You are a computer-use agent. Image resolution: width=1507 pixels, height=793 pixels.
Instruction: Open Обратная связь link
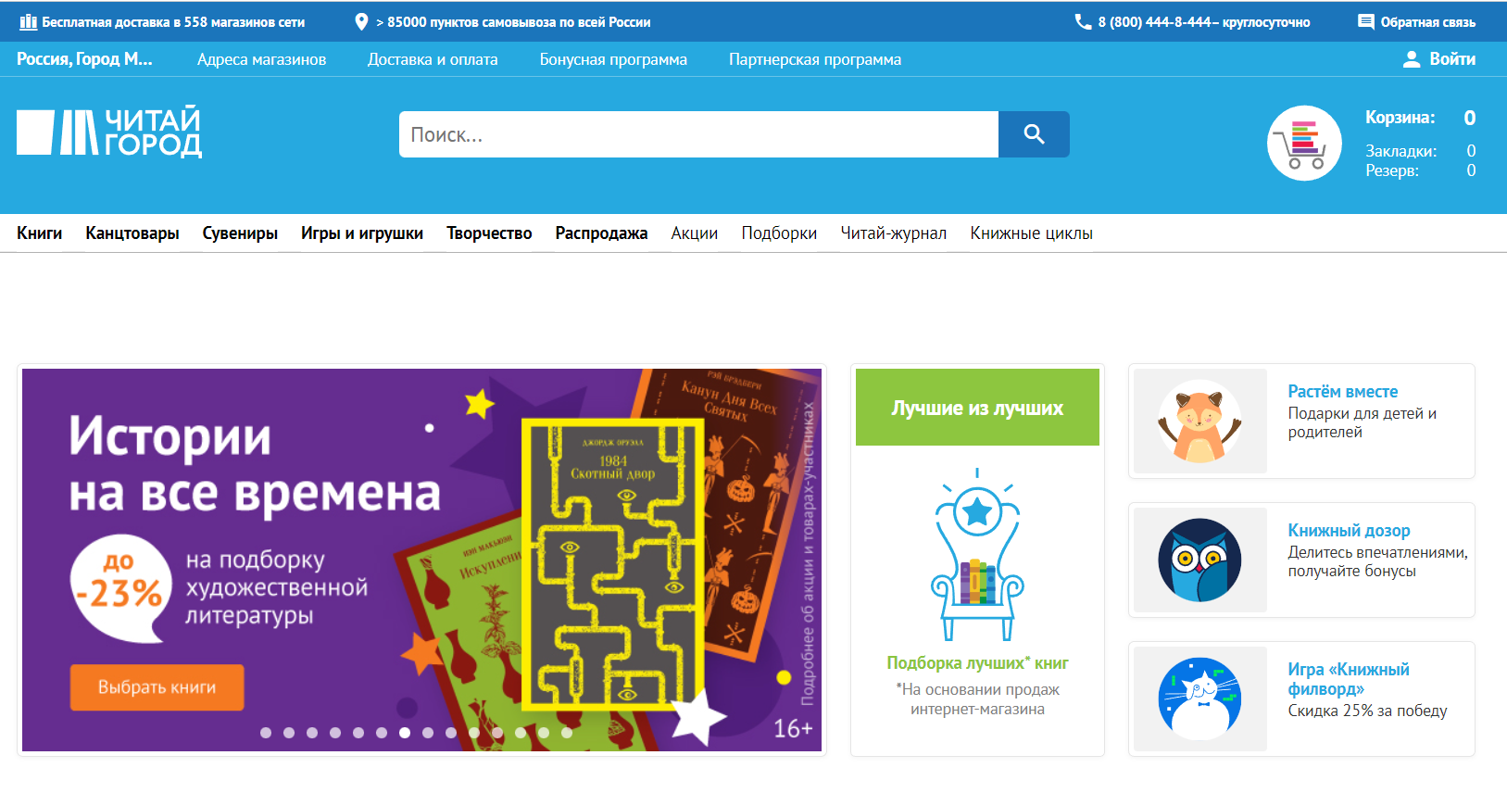point(1427,21)
